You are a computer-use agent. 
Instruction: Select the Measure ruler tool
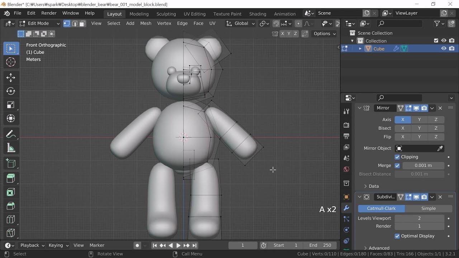pos(11,148)
